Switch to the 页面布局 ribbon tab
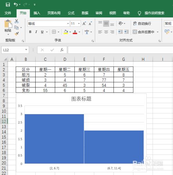173x175 pixels. pyautogui.click(x=54, y=13)
